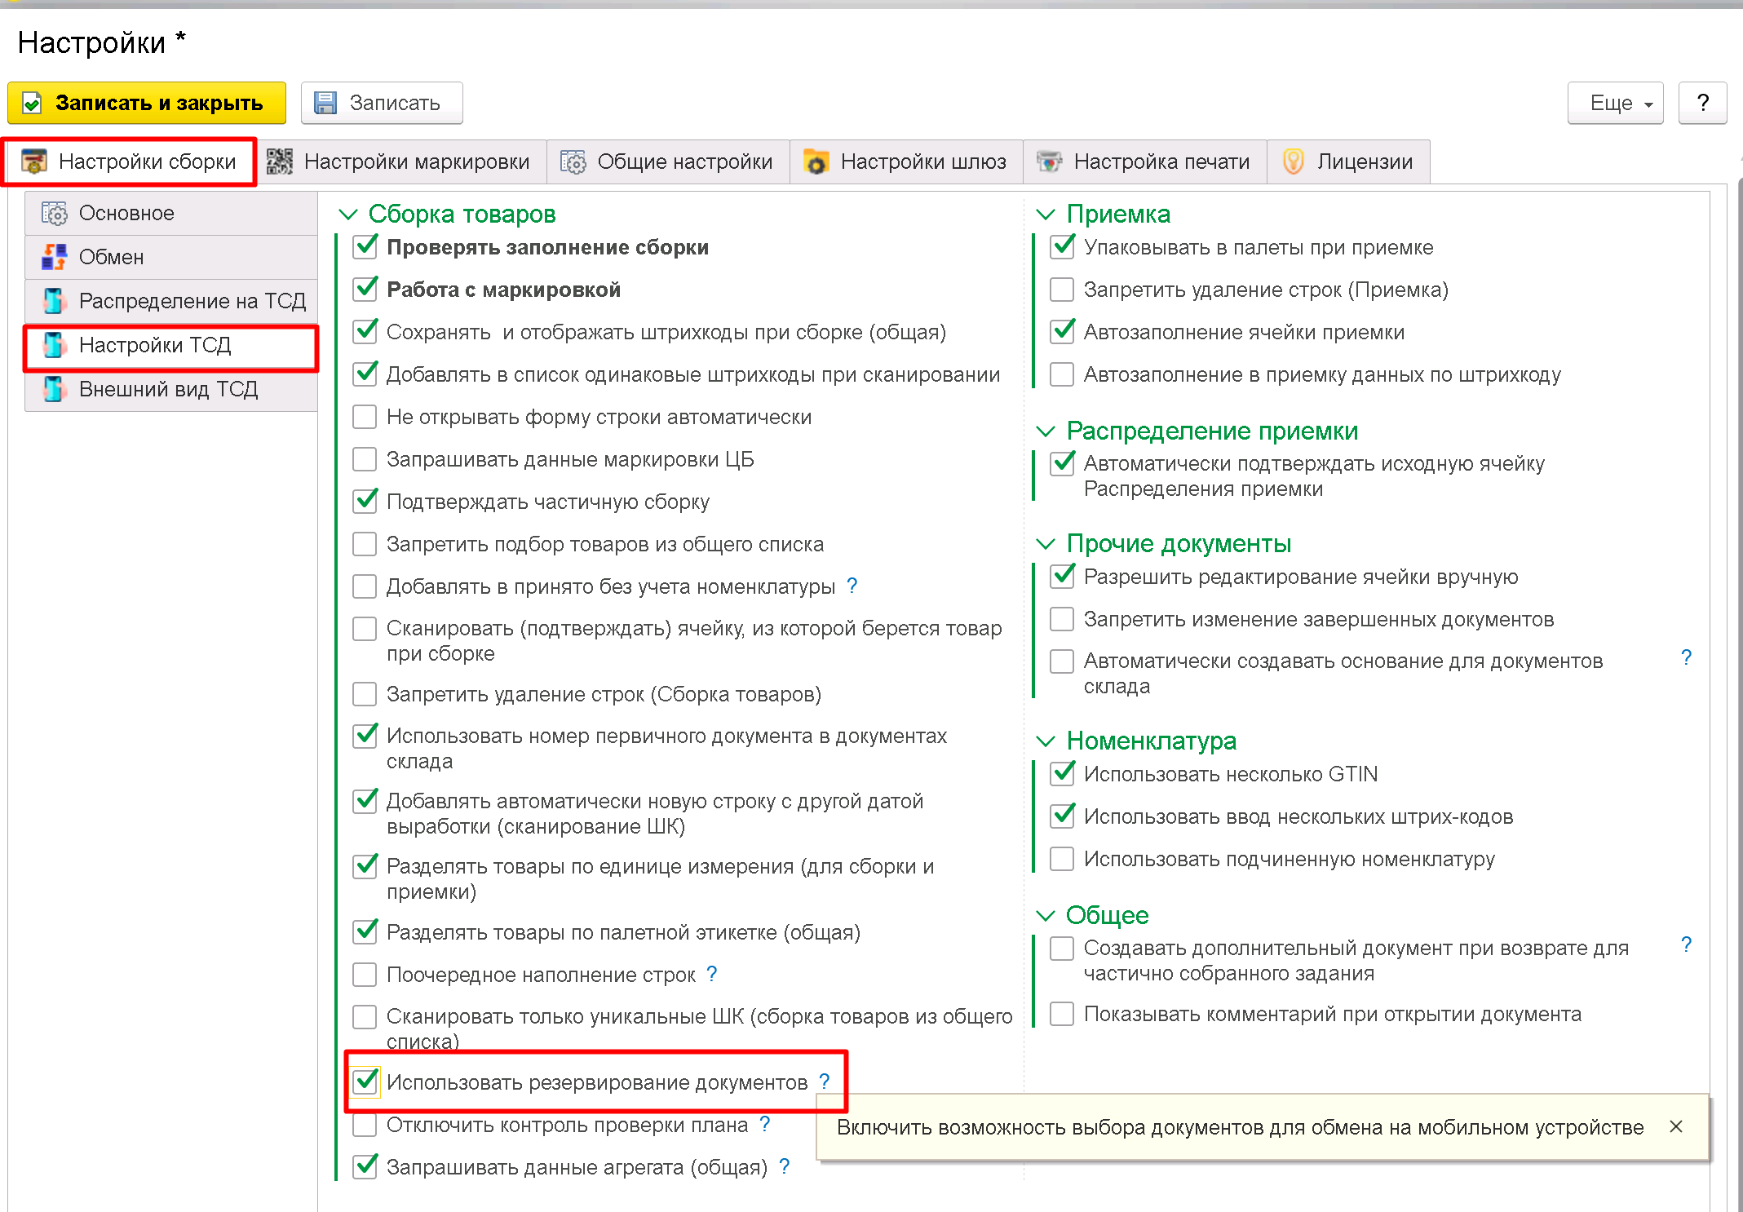Click the Настройки шлюз tab icon

816,162
